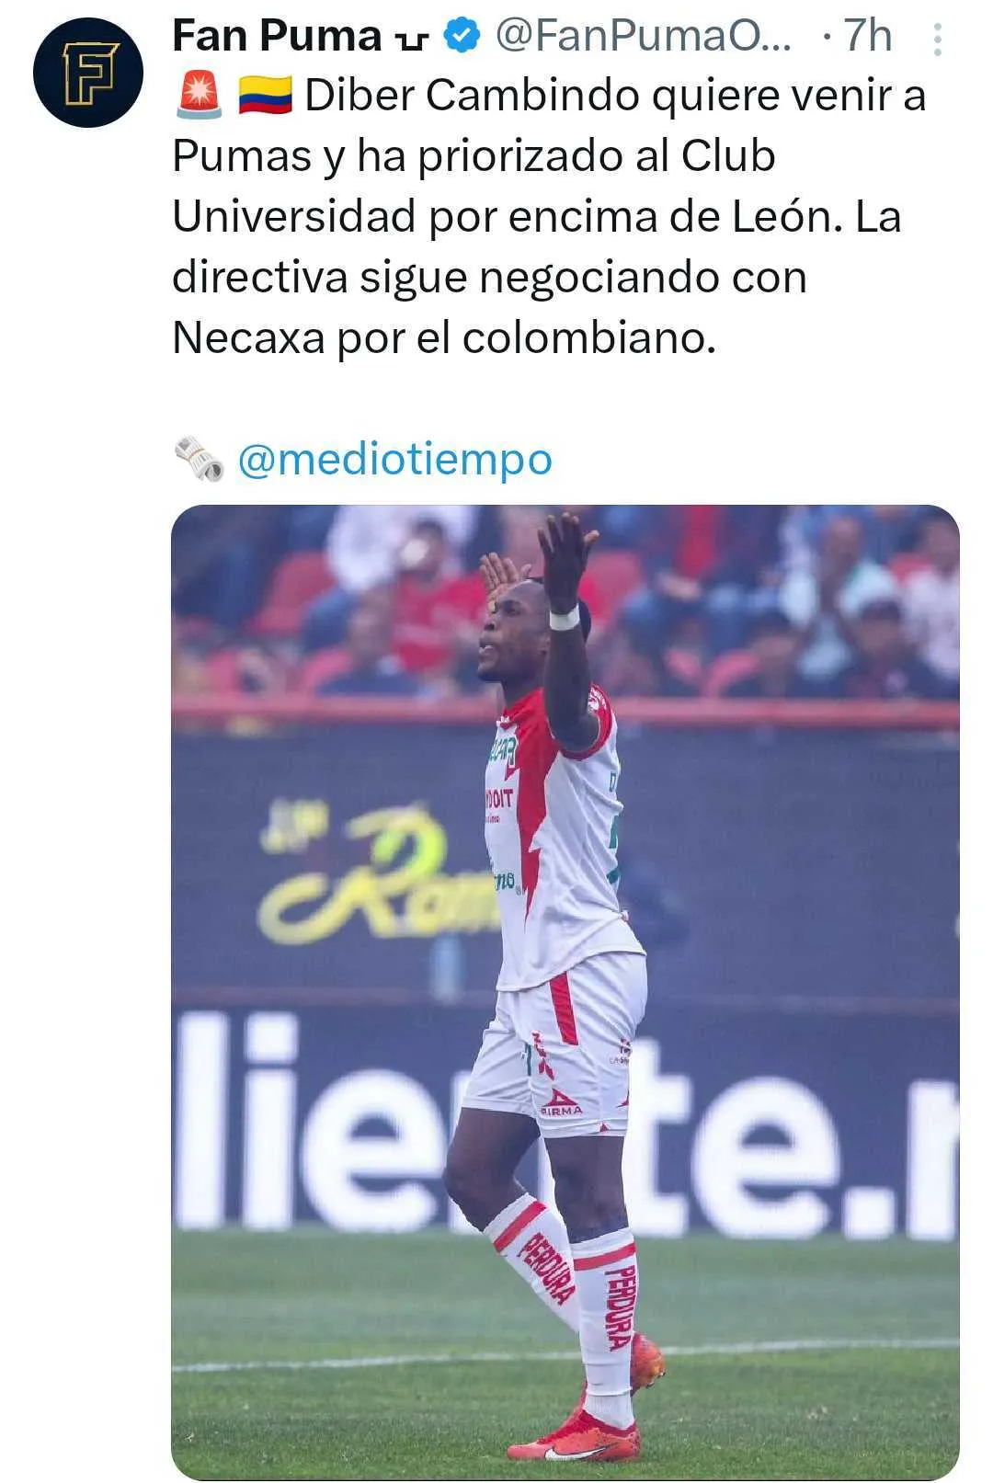This screenshot has width=993, height=1483.
Task: Click the text 'Necaxa por el colombiano.'
Action: click(444, 338)
